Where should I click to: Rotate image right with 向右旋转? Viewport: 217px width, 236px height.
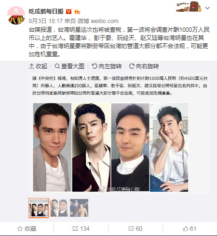click(x=144, y=66)
